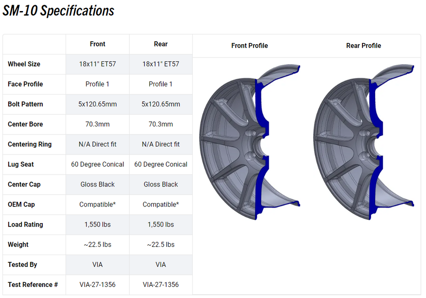Screen dimensions: 426x298
Task: Click the Lug Seat row label
Action: coord(21,164)
